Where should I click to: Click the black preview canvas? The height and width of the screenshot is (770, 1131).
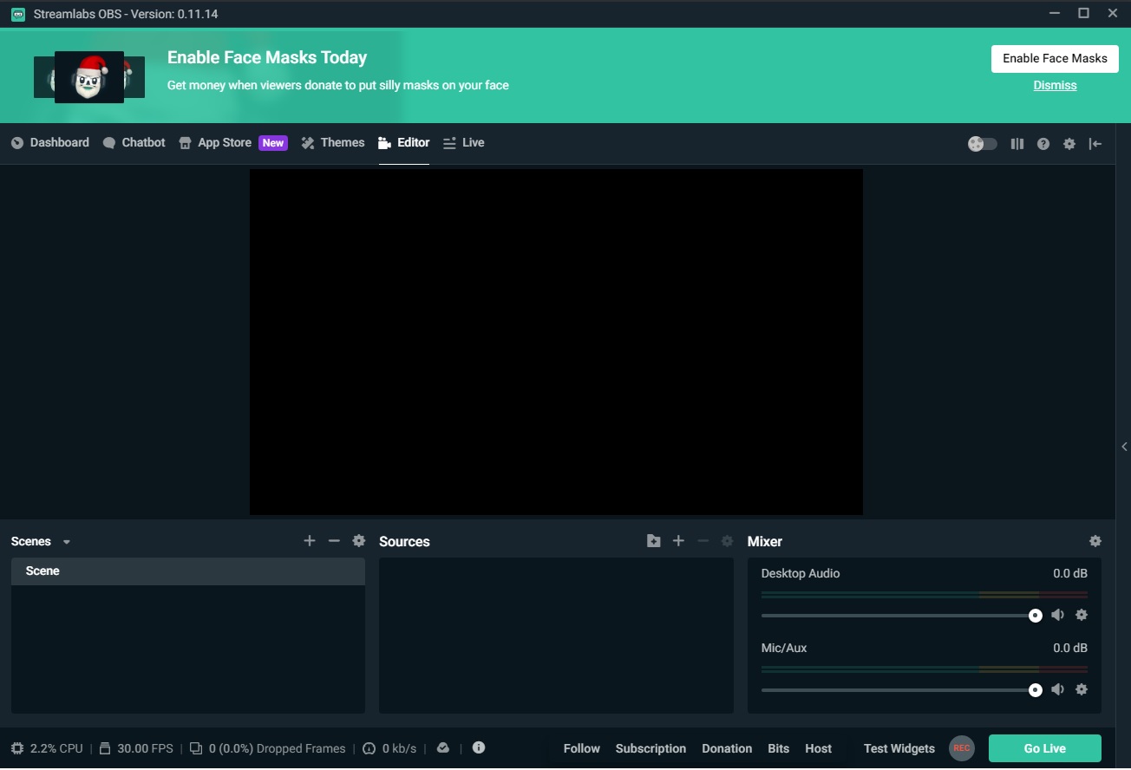click(556, 342)
